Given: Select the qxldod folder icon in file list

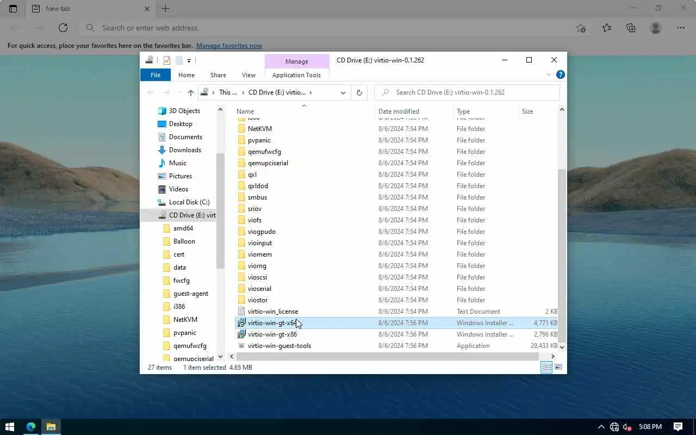Looking at the screenshot, I should pos(242,186).
